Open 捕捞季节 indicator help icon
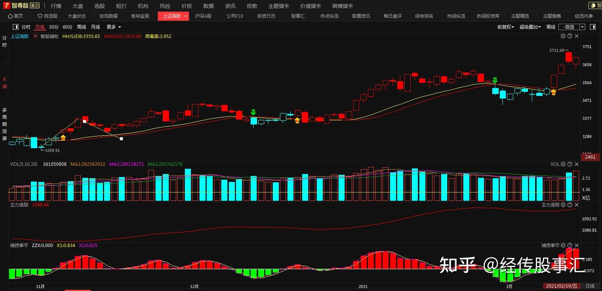Screen dimensions: 602x291 coord(570,245)
